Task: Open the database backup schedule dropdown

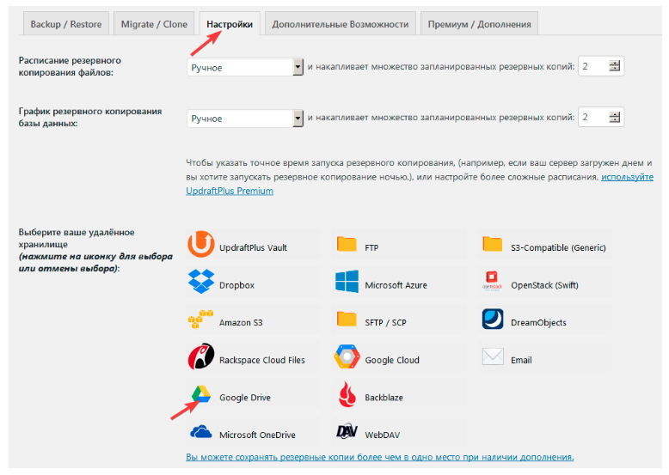Action: pyautogui.click(x=245, y=119)
